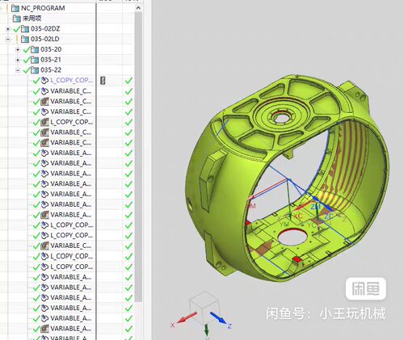Viewport: 404px width, 340px height.
Task: Click the tool-change icon beside L_COPY_COP
Action: click(x=103, y=81)
